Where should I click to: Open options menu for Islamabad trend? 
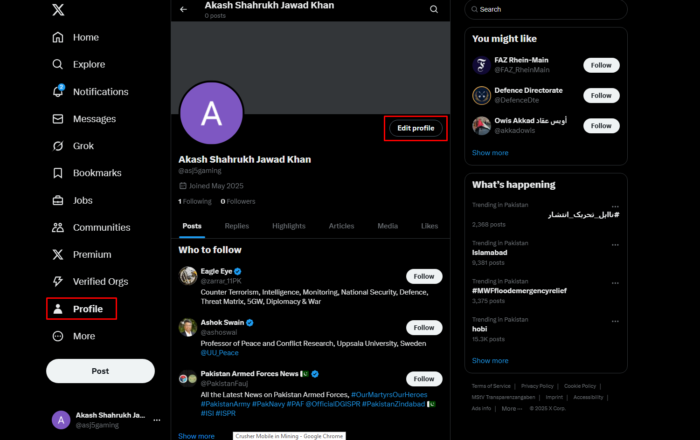pos(615,245)
